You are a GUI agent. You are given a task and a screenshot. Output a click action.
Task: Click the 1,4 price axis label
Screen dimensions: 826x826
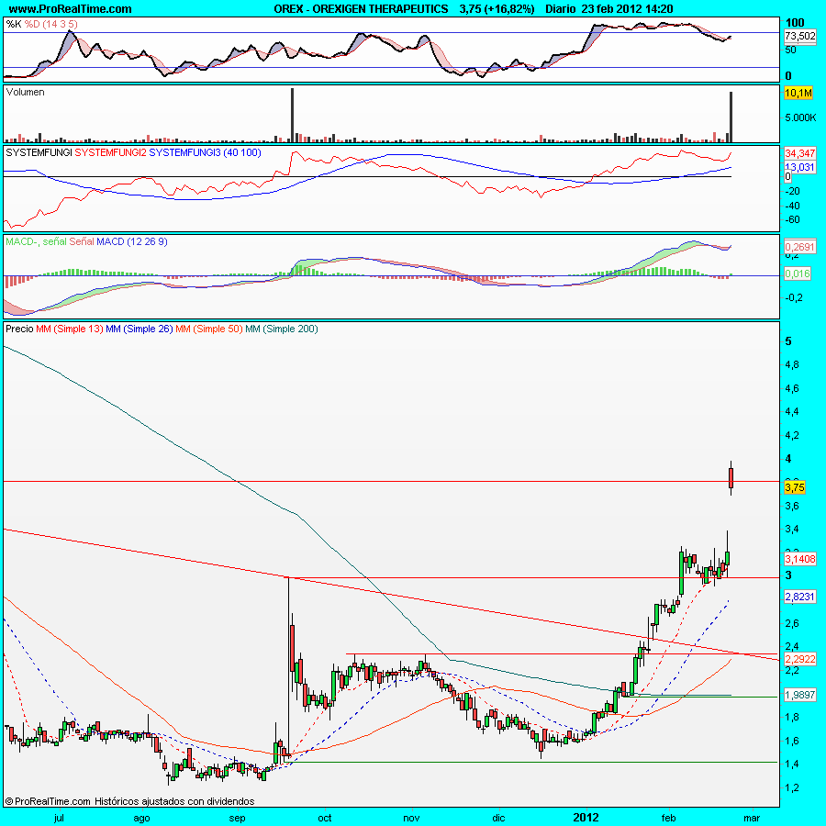tap(792, 765)
